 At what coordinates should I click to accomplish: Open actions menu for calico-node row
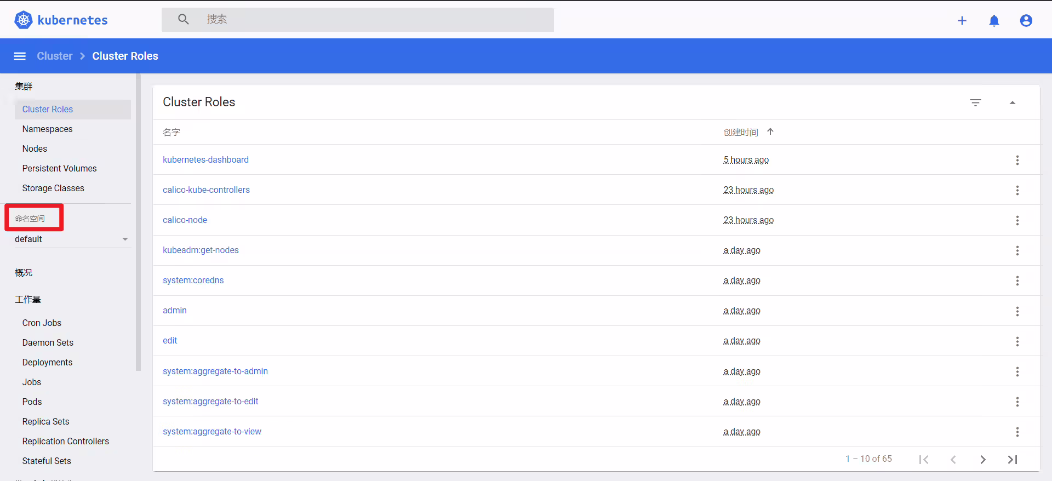click(x=1017, y=220)
